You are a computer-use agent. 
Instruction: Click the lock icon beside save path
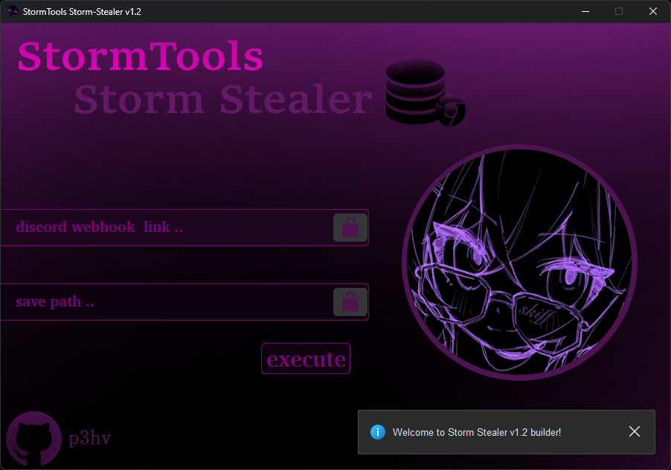[350, 302]
